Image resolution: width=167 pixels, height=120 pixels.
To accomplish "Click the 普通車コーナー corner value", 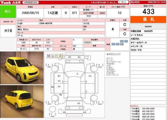I will click(x=88, y=10).
